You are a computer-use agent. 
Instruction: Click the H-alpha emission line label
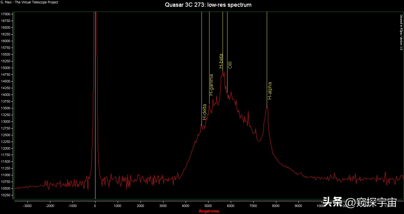point(270,91)
